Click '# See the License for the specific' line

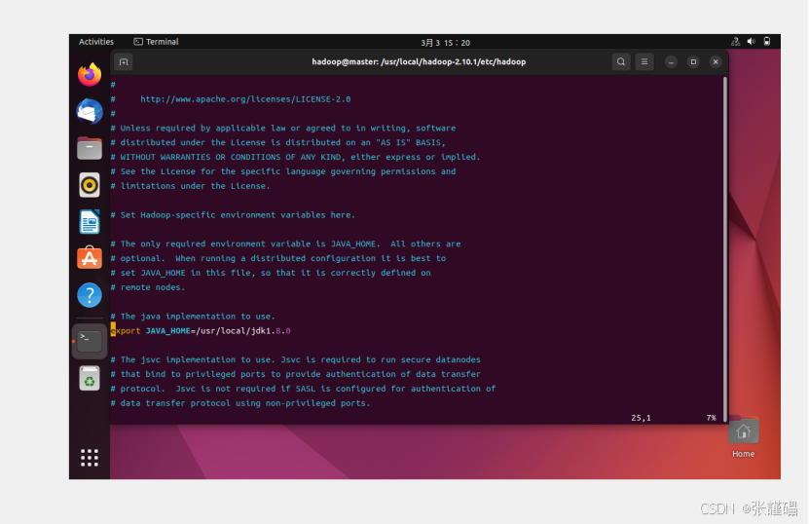point(283,171)
